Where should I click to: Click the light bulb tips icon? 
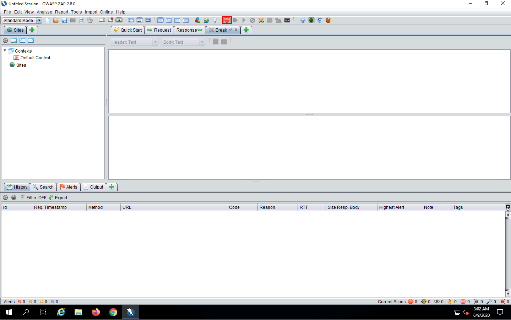pyautogui.click(x=215, y=20)
